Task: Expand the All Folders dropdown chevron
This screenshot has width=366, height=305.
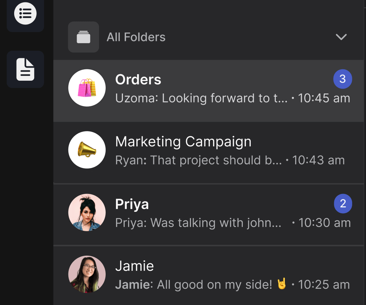Action: click(341, 37)
